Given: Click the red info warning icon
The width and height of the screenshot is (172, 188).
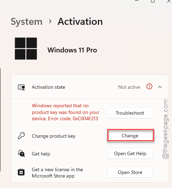Looking at the screenshot, I should (149, 86).
